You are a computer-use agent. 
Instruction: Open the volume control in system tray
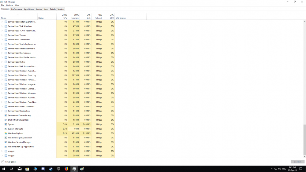(279, 169)
